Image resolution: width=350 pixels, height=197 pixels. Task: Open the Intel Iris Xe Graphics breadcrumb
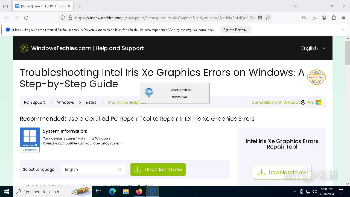point(127,102)
